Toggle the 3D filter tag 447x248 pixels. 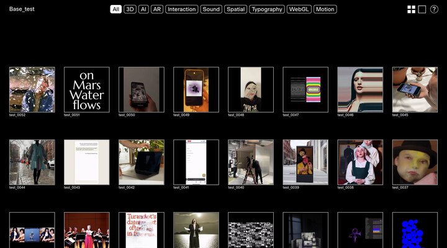point(130,9)
